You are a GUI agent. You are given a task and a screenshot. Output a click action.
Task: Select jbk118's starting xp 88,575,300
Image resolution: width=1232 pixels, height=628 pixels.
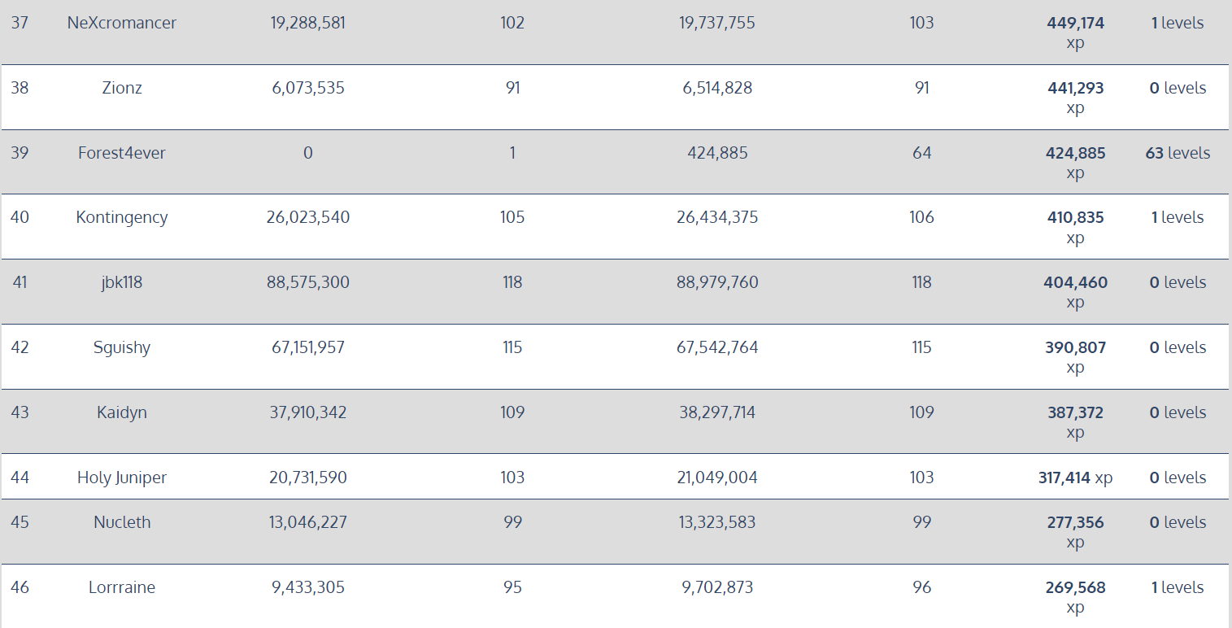tap(308, 282)
